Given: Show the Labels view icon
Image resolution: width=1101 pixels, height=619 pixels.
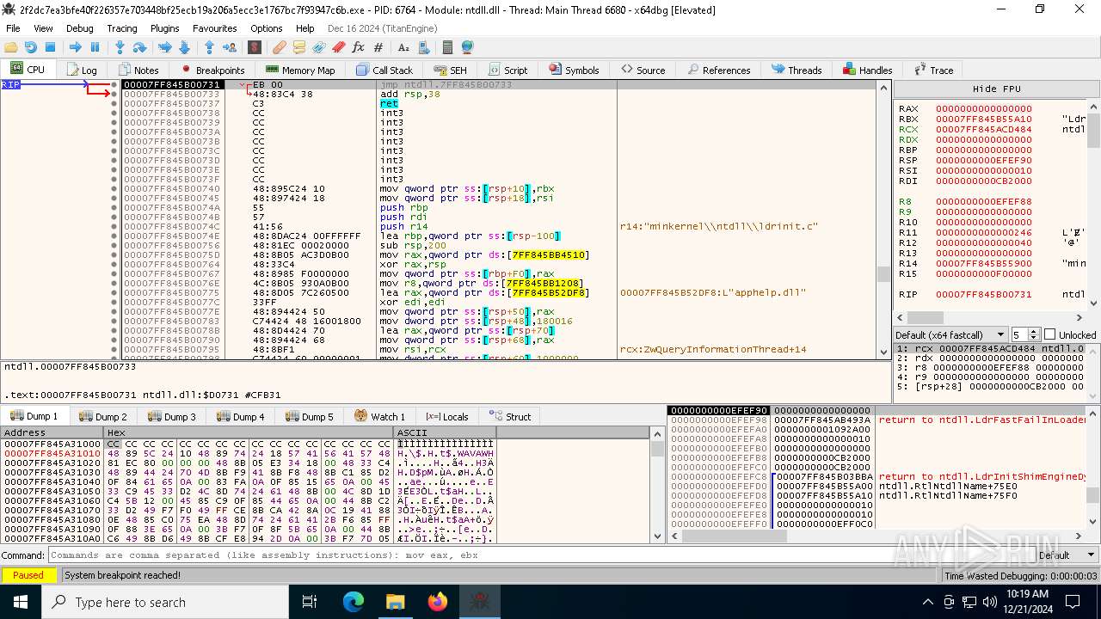Looking at the screenshot, I should pyautogui.click(x=319, y=47).
